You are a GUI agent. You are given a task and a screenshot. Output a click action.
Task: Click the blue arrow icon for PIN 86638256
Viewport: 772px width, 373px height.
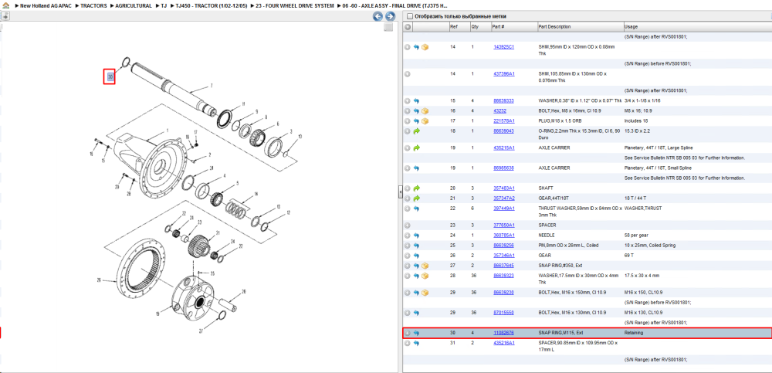pos(416,246)
